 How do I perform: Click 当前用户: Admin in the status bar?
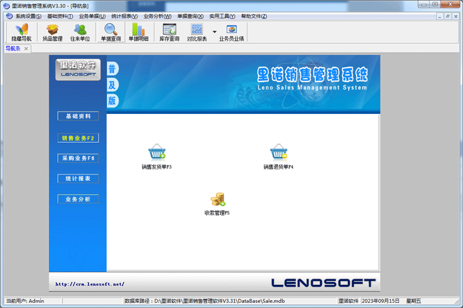[x=25, y=301]
